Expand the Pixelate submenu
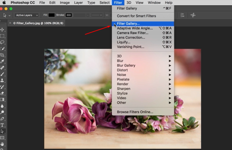This screenshot has width=232, height=150. pyautogui.click(x=143, y=79)
